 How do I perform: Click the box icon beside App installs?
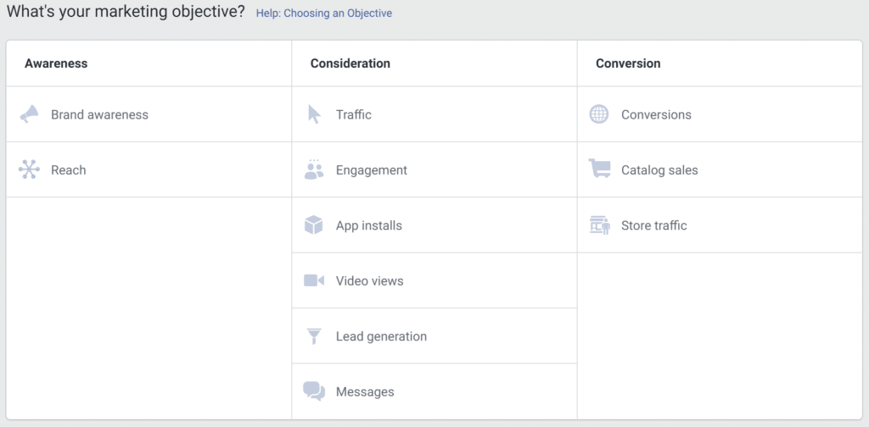[314, 225]
